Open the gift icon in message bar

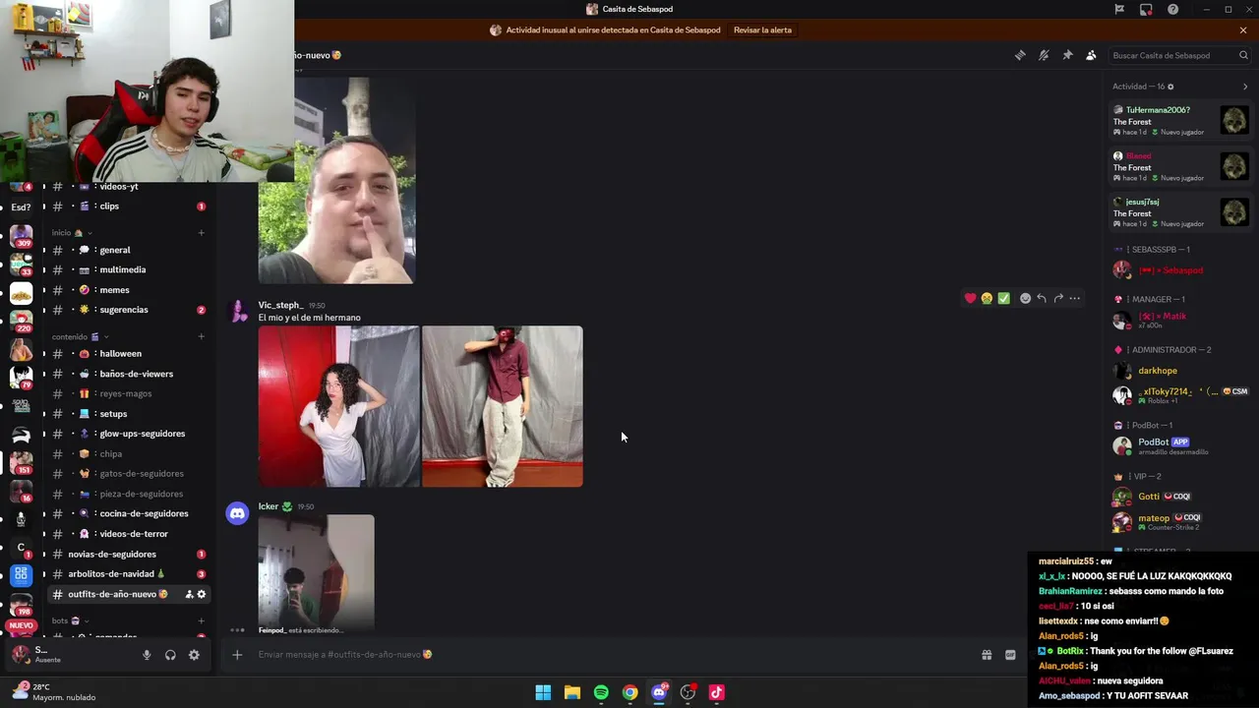(987, 655)
